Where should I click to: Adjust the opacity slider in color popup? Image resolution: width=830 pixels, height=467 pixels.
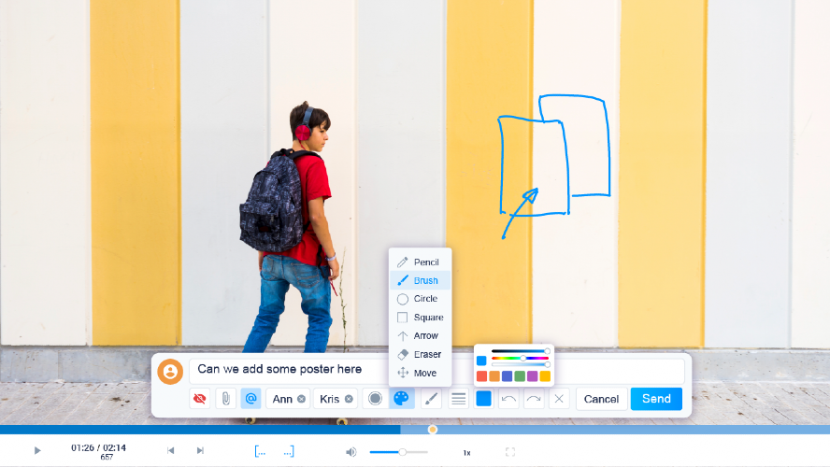tap(521, 364)
